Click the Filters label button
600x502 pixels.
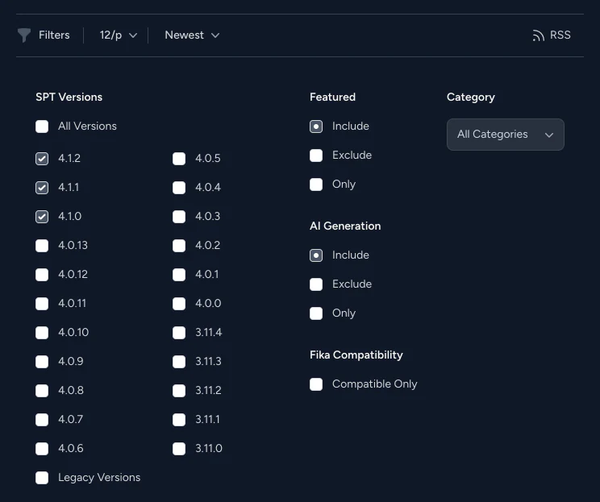54,35
